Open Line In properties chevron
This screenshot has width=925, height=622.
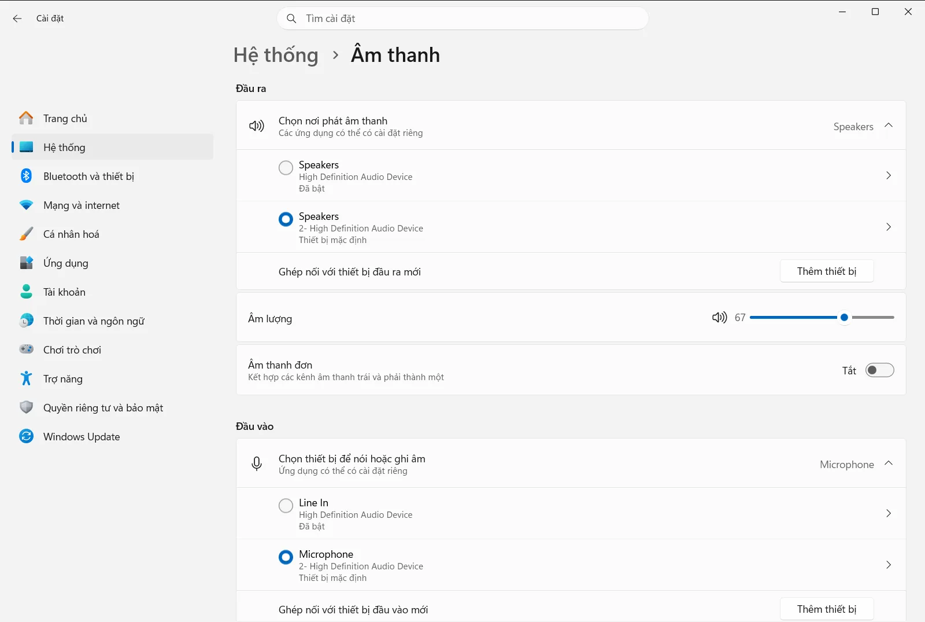point(889,513)
